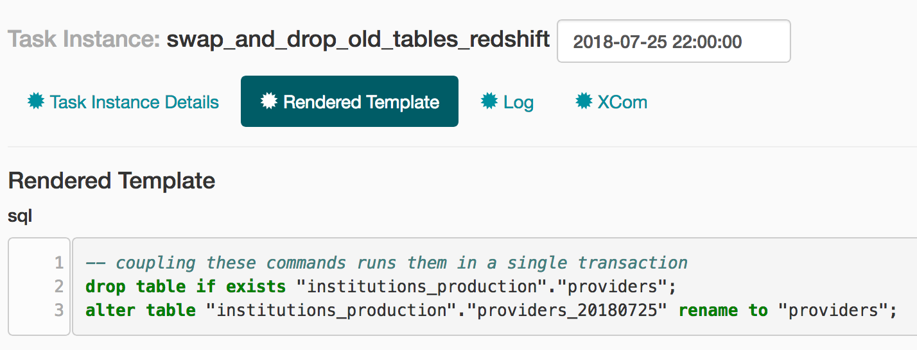This screenshot has height=350, width=917.
Task: Click the "providers_20180725" table name
Action: tap(568, 310)
